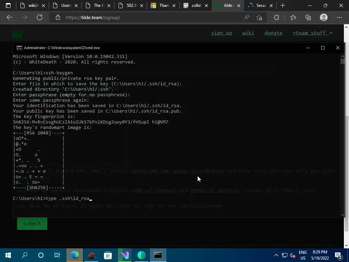
Task: Click the tilde.team site logo
Action: (17, 34)
